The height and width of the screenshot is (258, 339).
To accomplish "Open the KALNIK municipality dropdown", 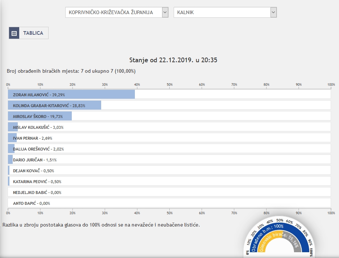I will click(x=222, y=12).
